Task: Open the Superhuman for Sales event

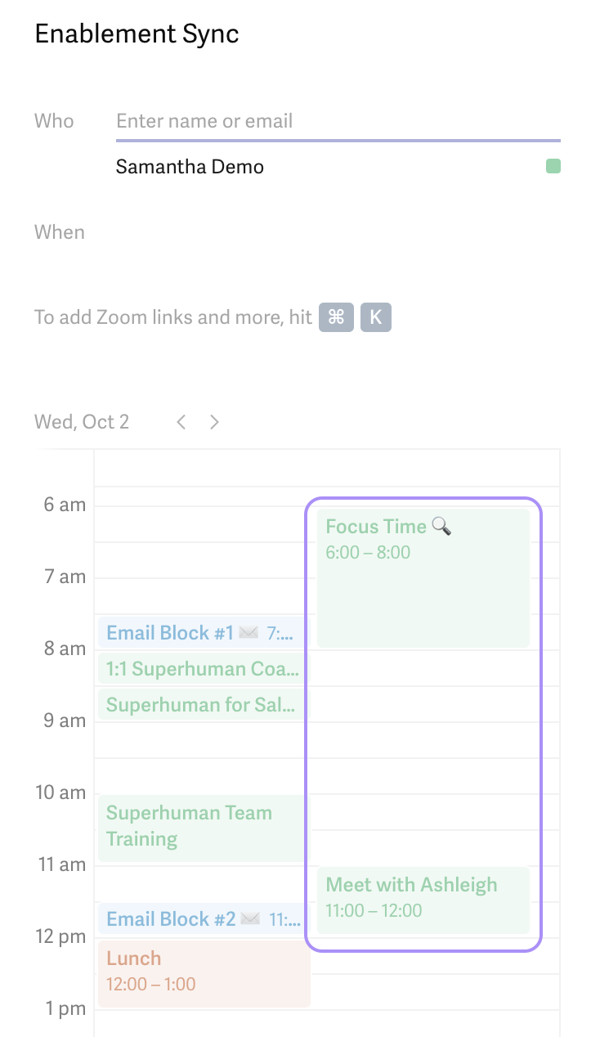Action: (x=203, y=705)
